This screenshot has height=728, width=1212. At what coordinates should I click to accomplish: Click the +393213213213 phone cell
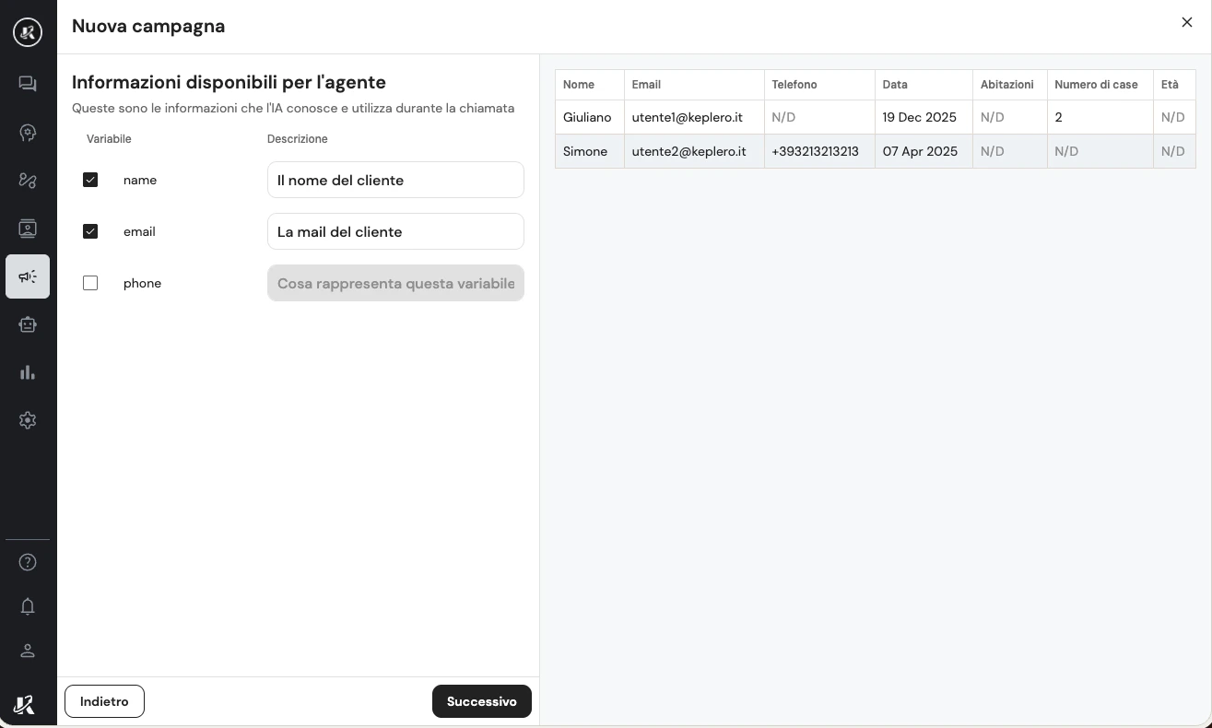tap(819, 151)
